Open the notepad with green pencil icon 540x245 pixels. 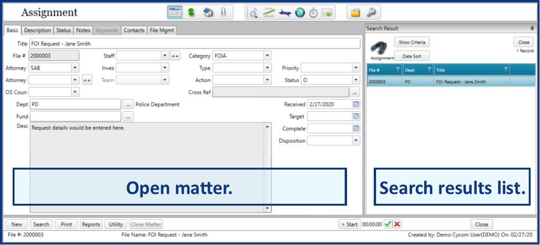(269, 13)
